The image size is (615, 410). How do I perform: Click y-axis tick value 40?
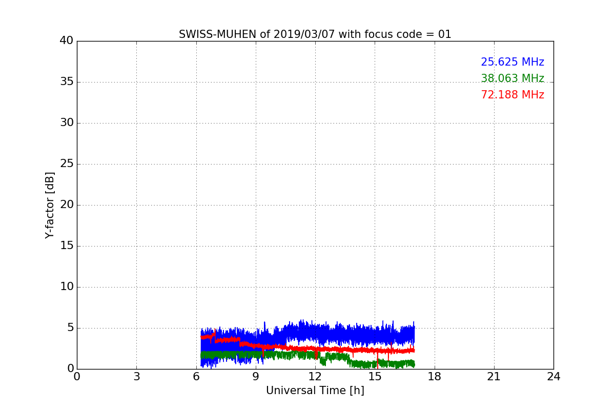coord(67,40)
